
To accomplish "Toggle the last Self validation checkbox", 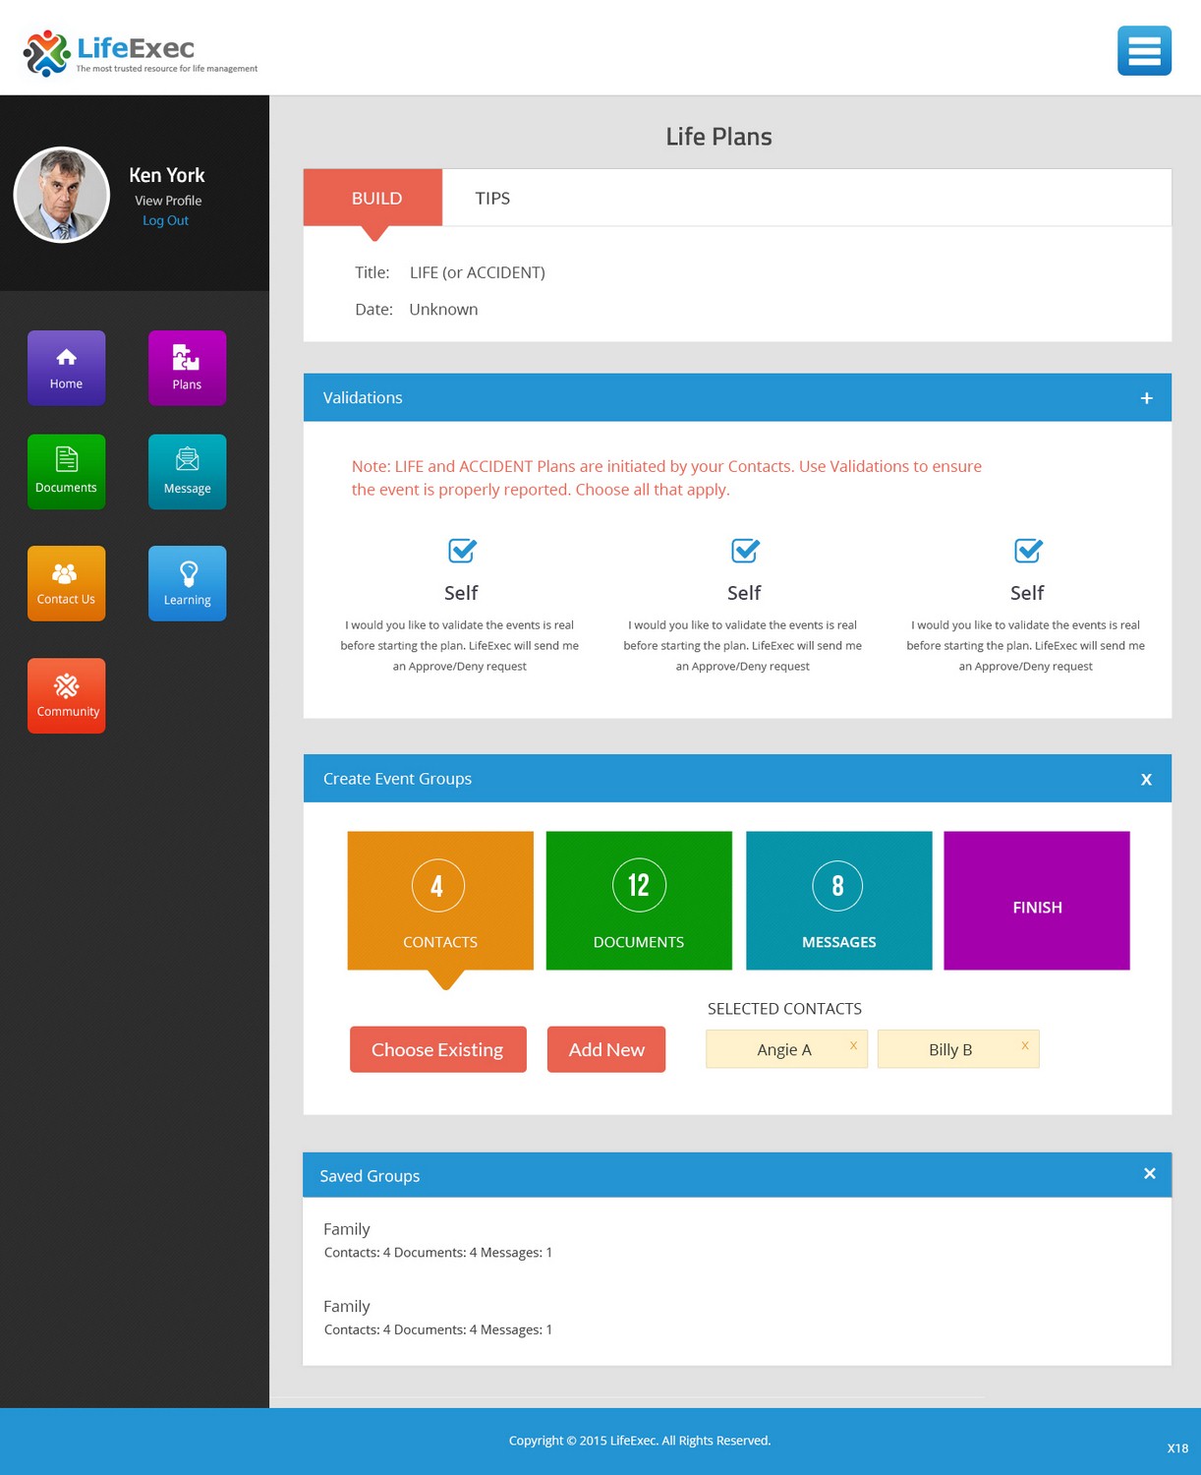I will click(x=1028, y=551).
